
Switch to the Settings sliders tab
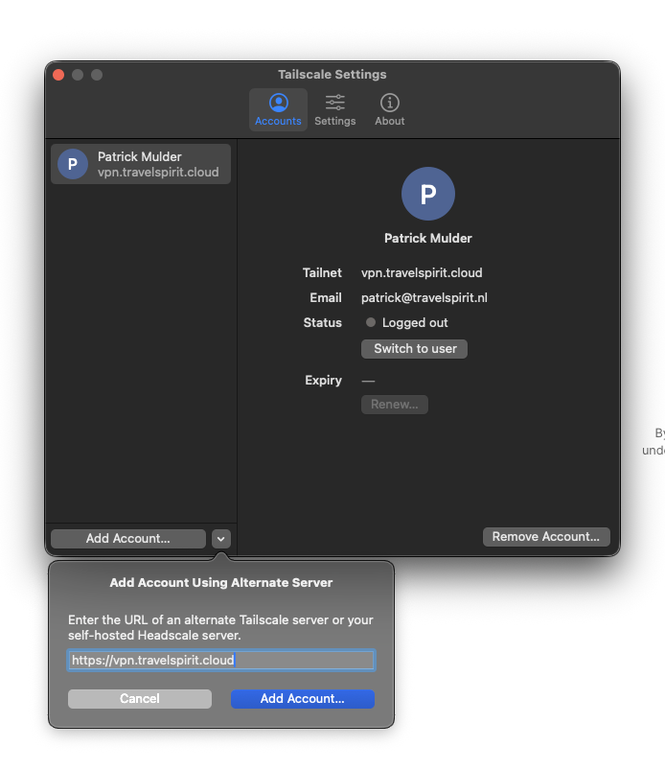334,104
